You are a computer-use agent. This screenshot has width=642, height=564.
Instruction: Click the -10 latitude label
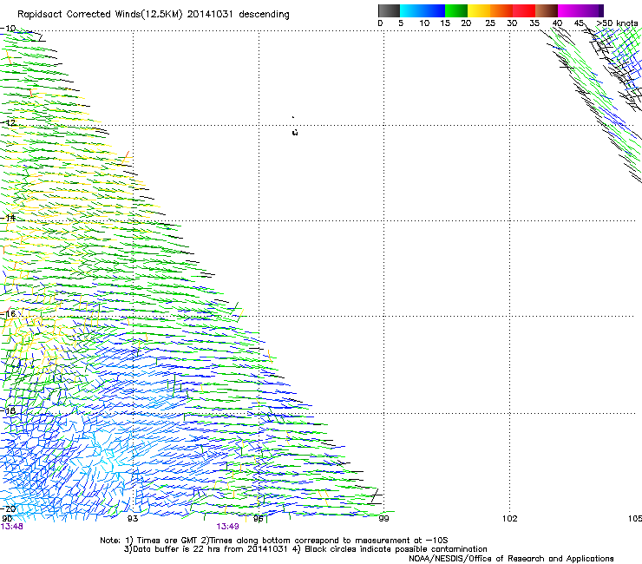coord(8,29)
